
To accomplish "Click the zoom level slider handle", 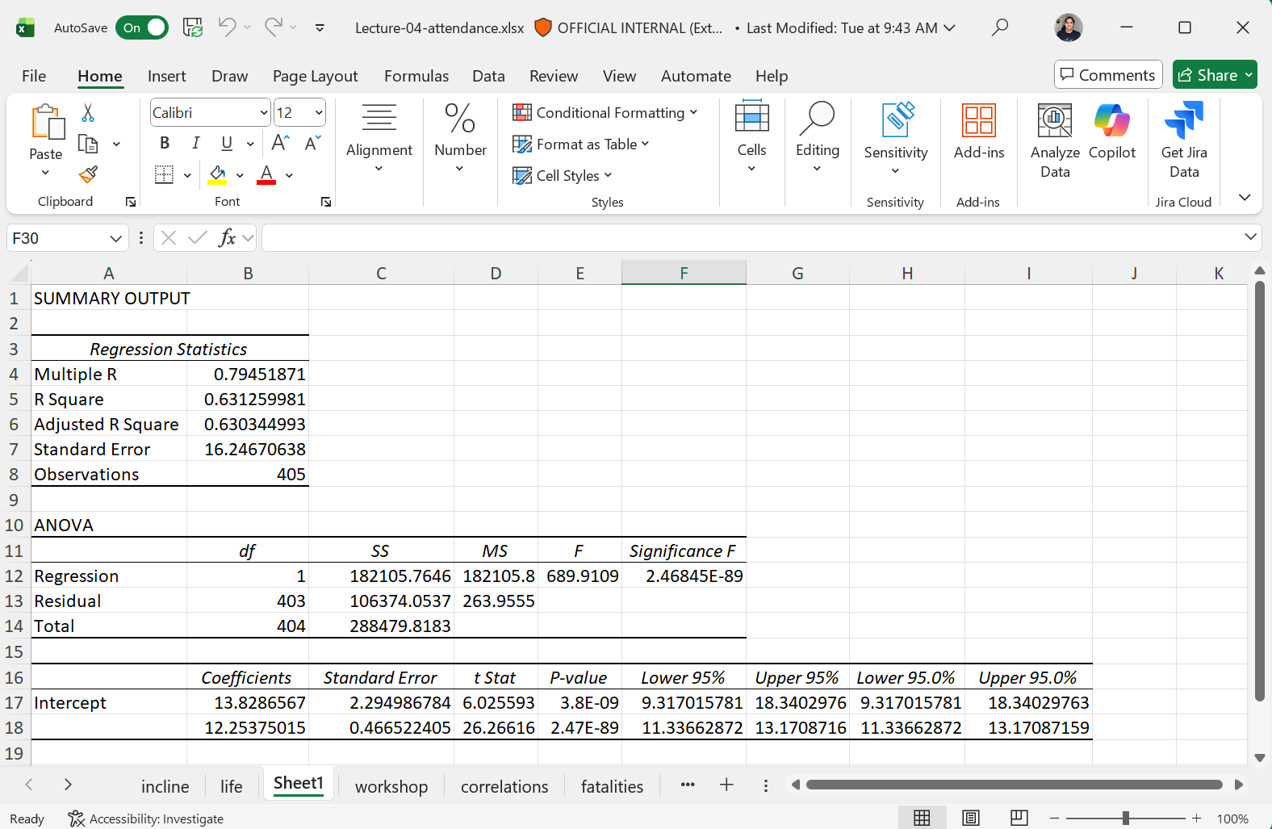I will (1125, 819).
